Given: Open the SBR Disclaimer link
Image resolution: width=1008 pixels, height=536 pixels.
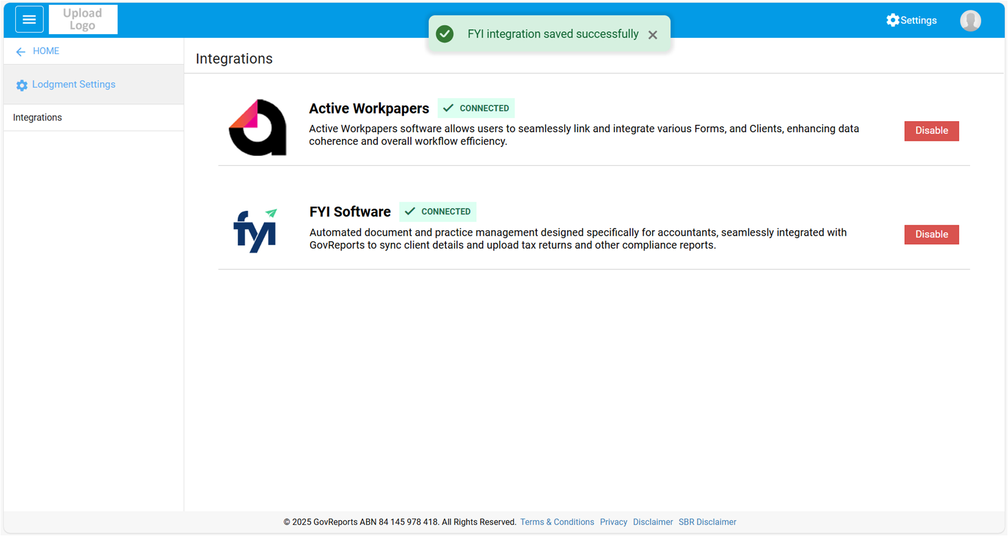Looking at the screenshot, I should [707, 522].
